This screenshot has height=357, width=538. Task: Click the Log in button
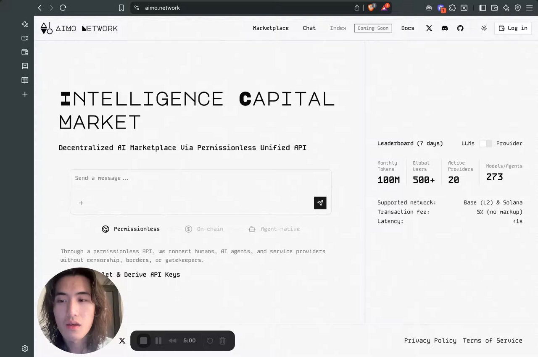513,28
